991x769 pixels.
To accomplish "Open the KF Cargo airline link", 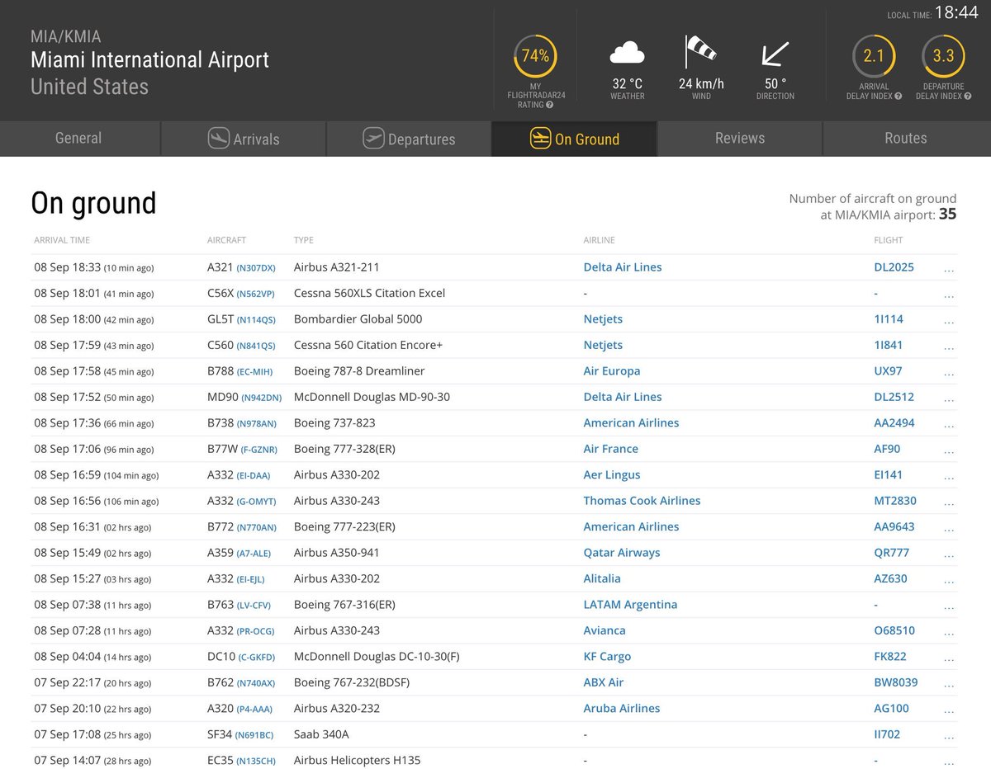I will pos(607,657).
